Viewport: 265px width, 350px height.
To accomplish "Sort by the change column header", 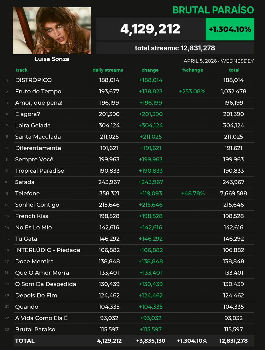I will click(150, 70).
